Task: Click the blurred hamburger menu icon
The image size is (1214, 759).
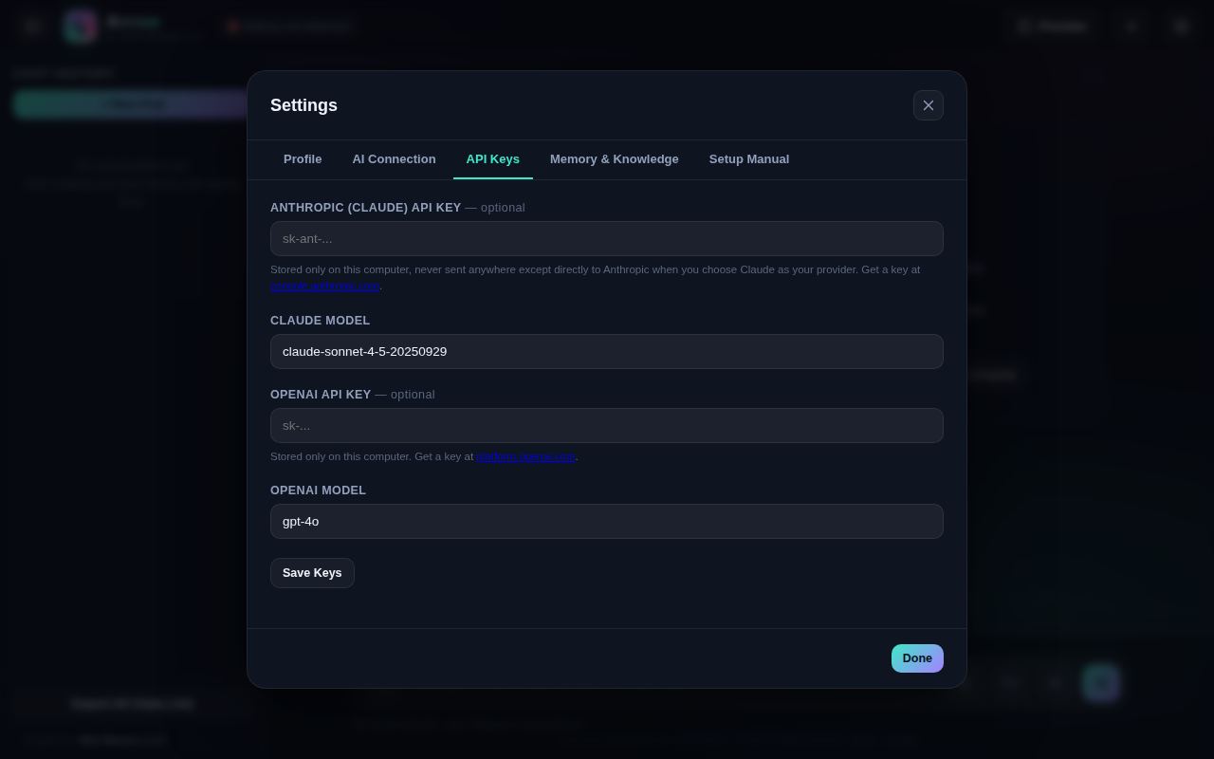Action: (x=32, y=27)
